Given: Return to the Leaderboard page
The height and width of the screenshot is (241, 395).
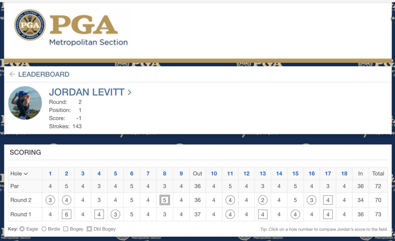Looking at the screenshot, I should point(44,74).
